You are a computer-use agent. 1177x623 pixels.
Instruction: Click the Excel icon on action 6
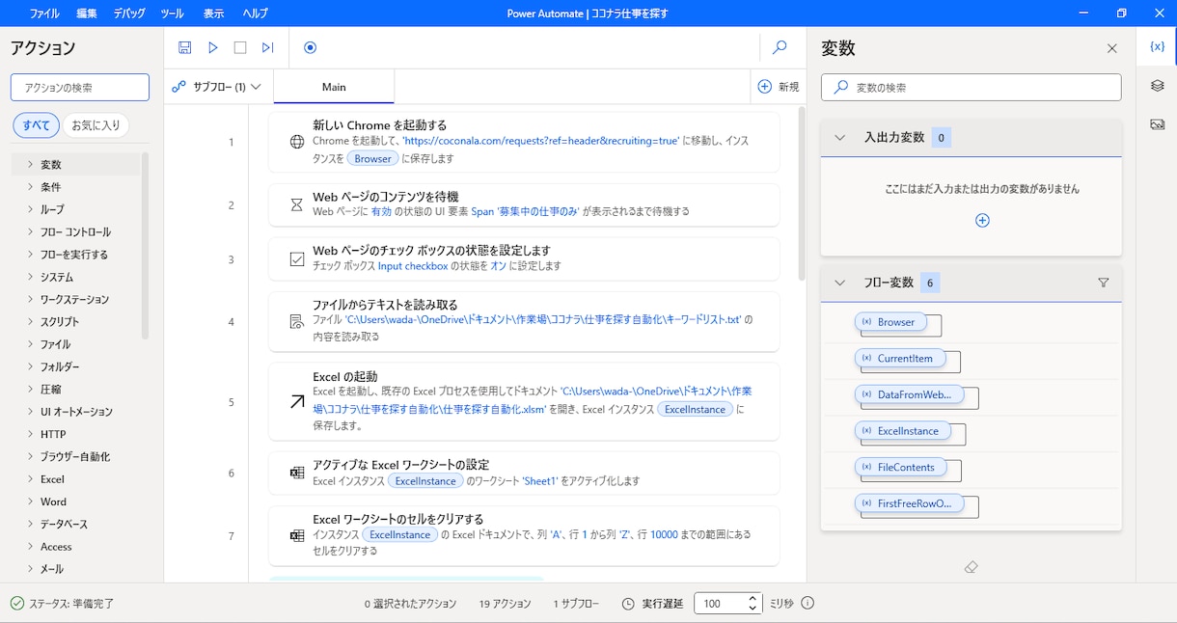pyautogui.click(x=297, y=473)
